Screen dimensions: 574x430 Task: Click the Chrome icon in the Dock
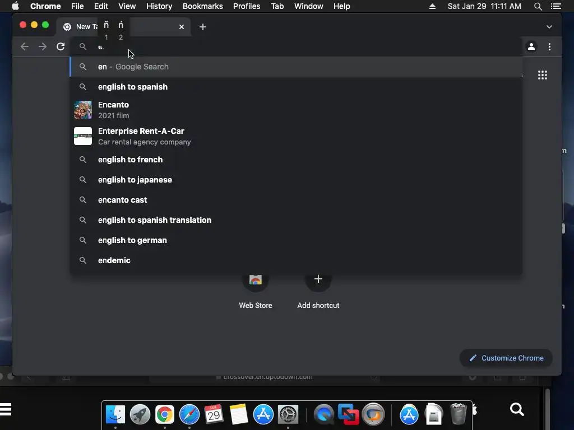pyautogui.click(x=164, y=415)
